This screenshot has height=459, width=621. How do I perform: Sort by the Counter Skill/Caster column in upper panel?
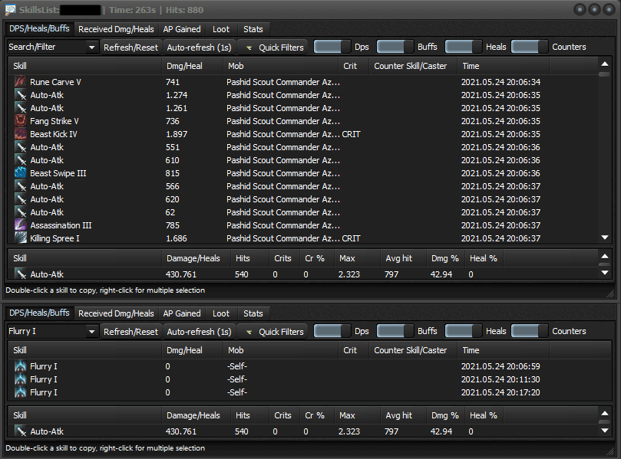pos(411,66)
